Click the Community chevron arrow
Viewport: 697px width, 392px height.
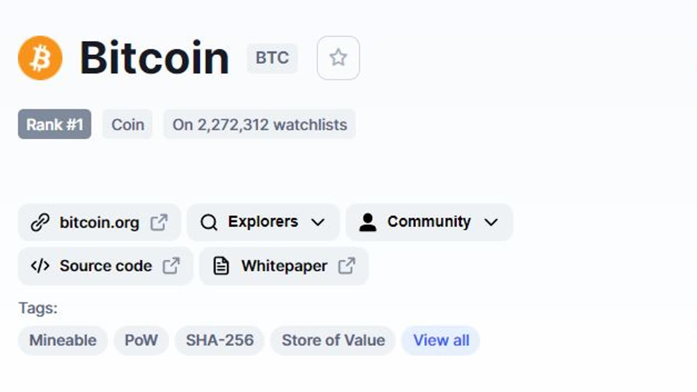[x=491, y=223]
